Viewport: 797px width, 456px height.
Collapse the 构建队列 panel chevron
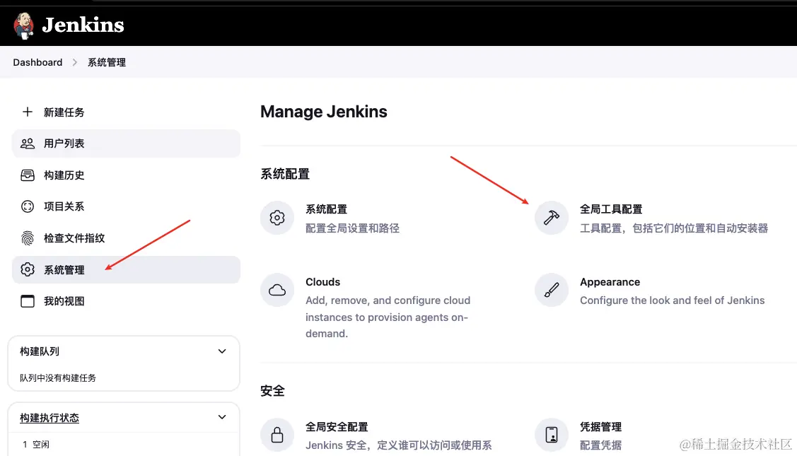click(x=222, y=351)
